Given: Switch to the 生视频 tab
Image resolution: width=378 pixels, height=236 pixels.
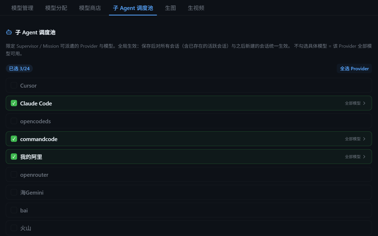Looking at the screenshot, I should pos(196,8).
